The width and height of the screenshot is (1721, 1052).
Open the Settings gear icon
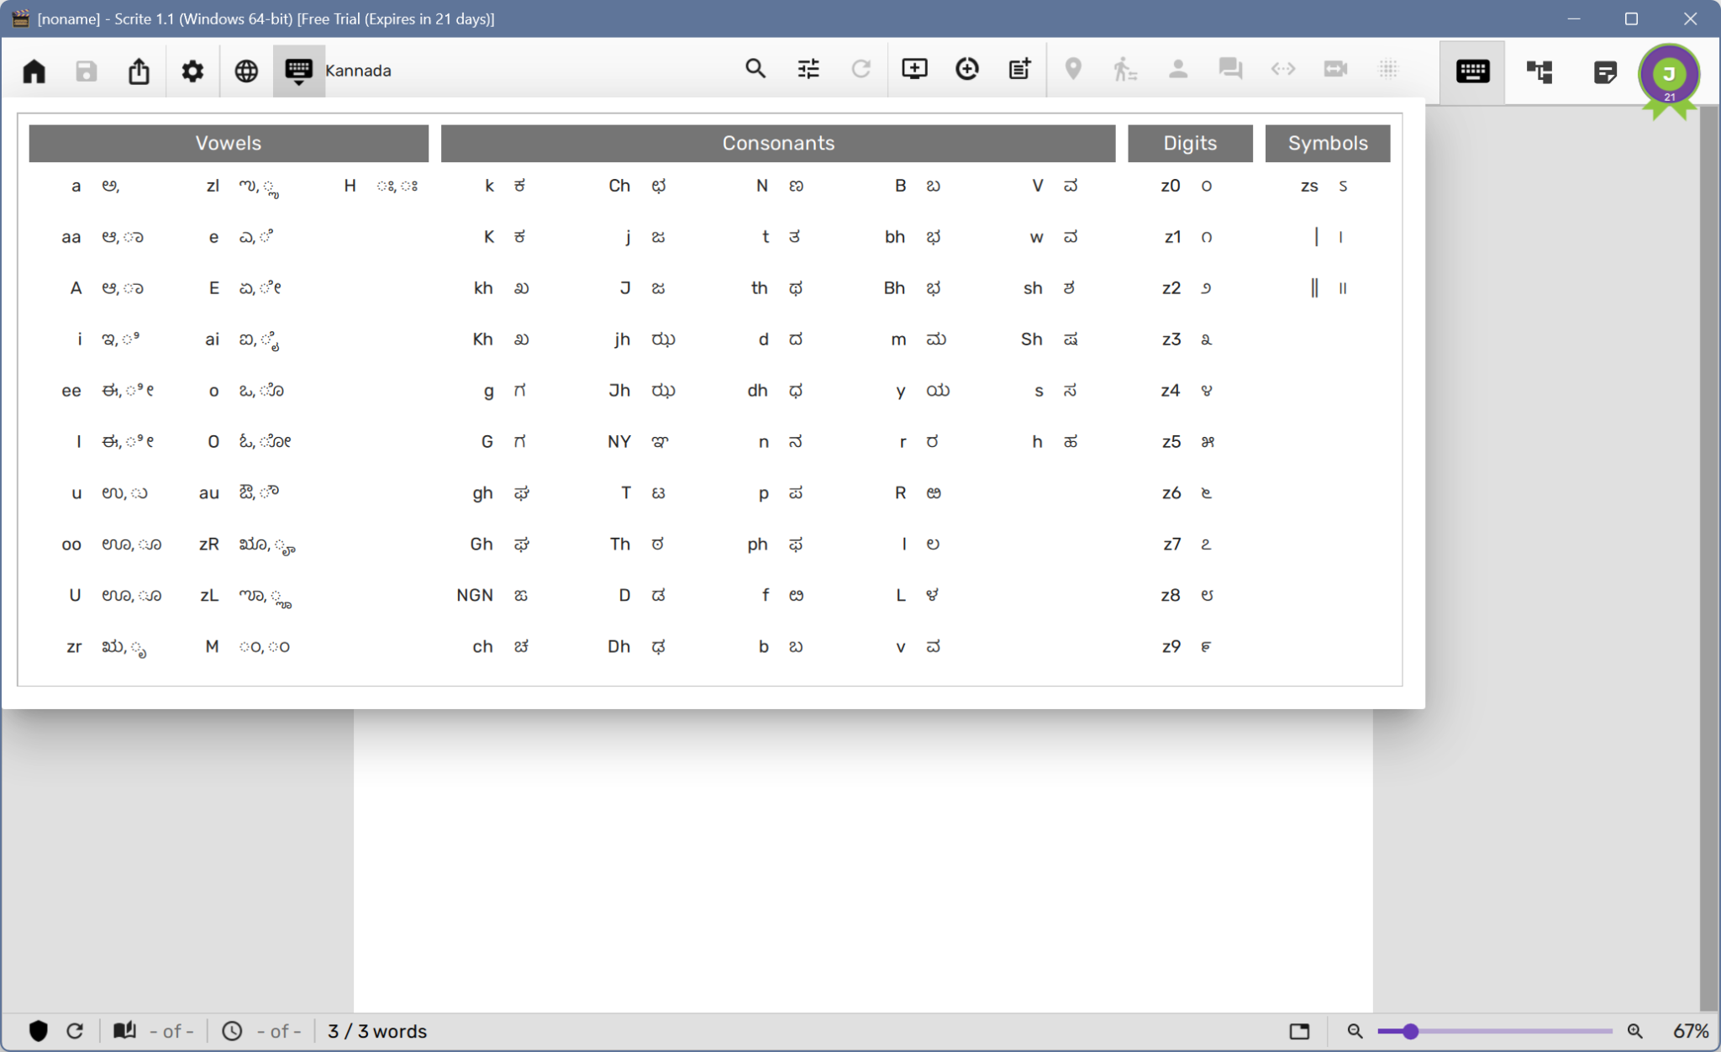click(x=192, y=71)
